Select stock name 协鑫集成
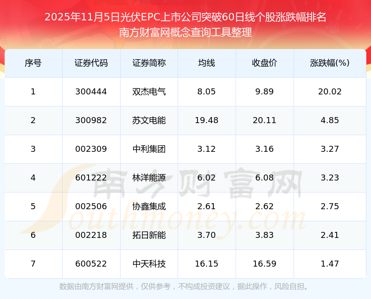Screen dimensions: 371x299 pos(149,206)
